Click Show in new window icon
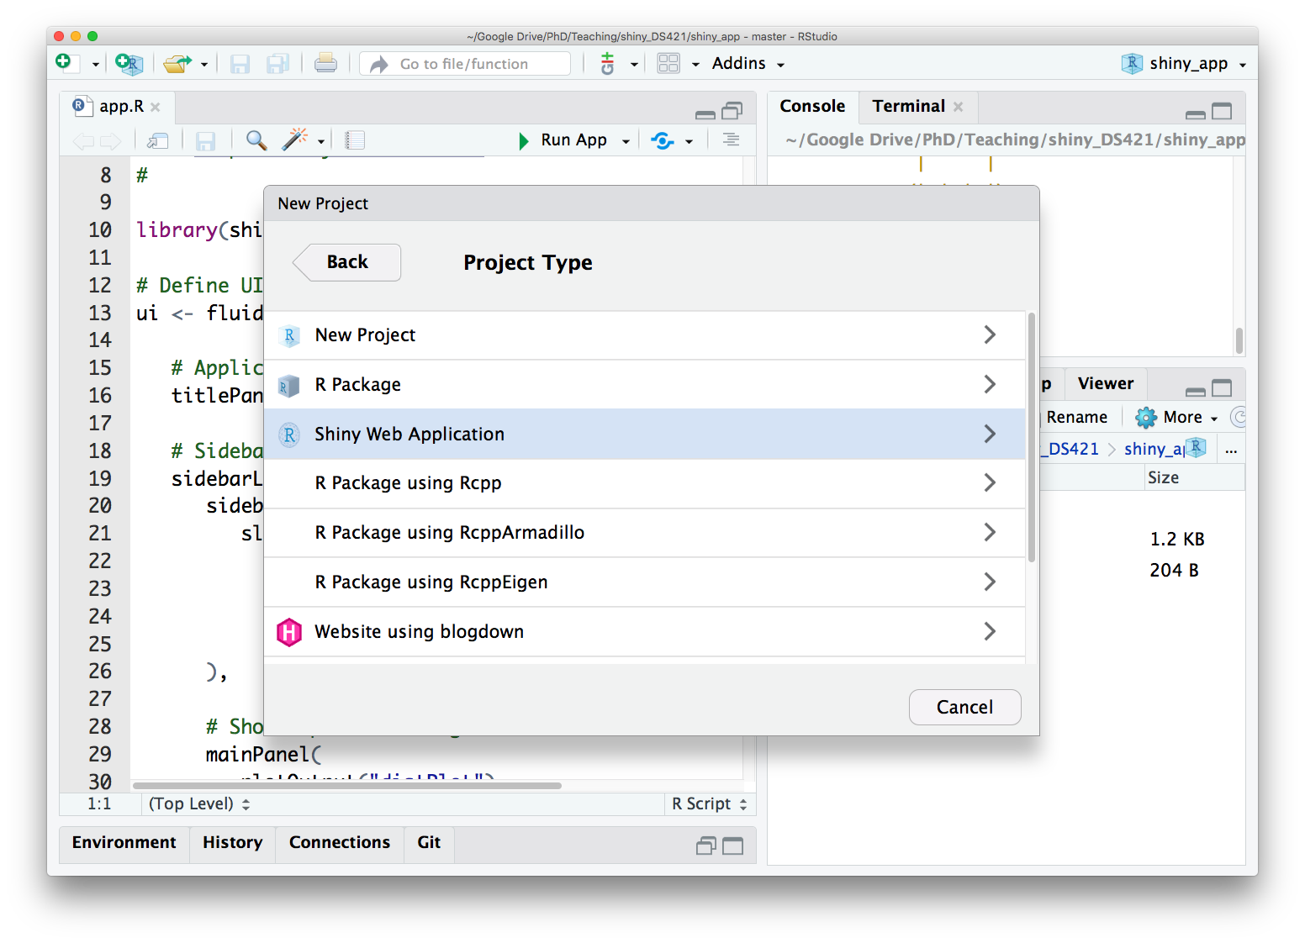Viewport: 1305px width, 943px height. click(x=158, y=140)
